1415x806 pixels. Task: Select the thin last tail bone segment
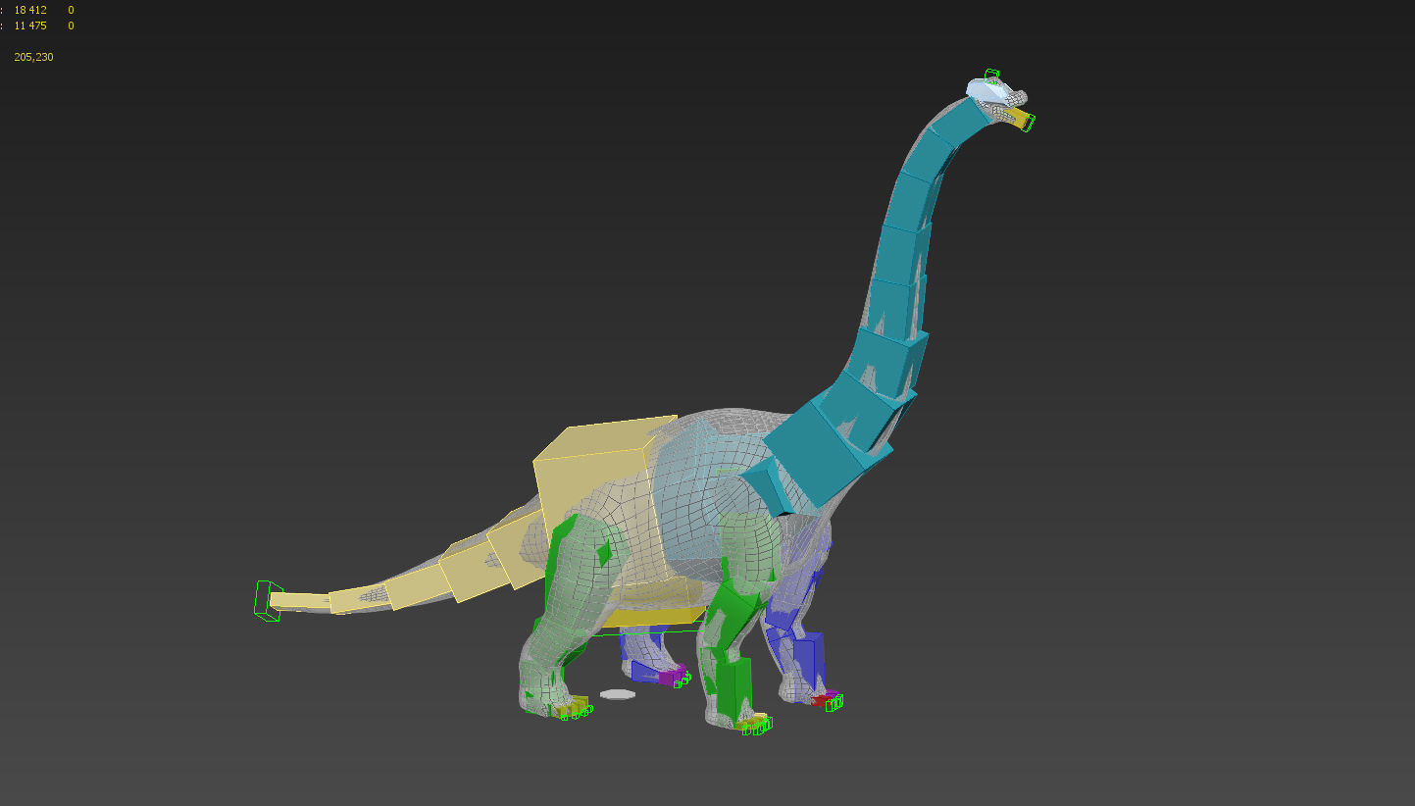301,601
